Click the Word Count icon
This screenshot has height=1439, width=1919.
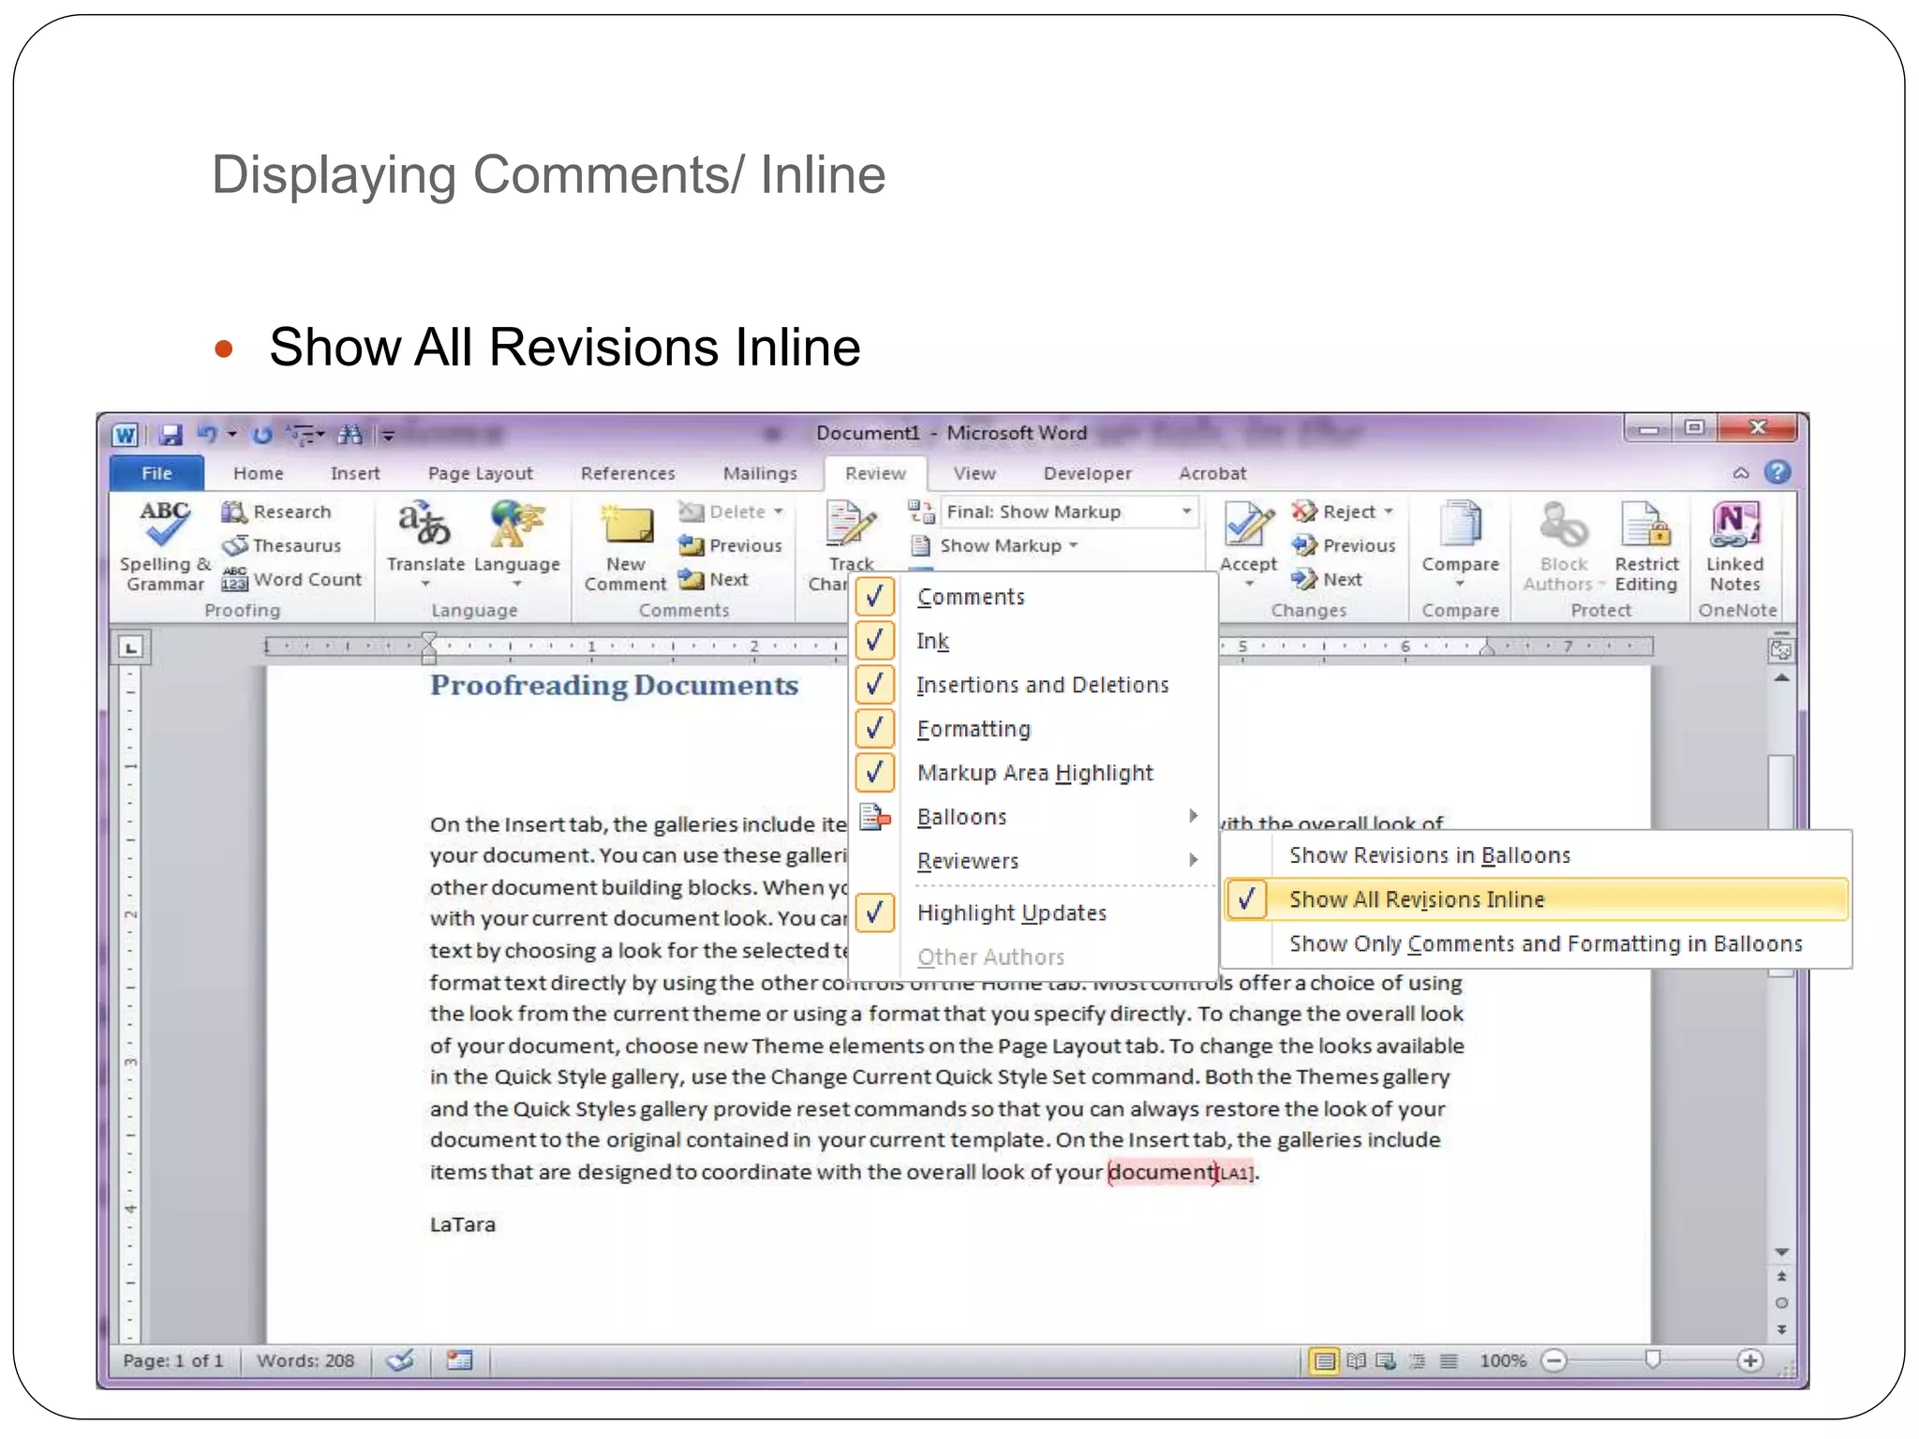click(x=234, y=580)
